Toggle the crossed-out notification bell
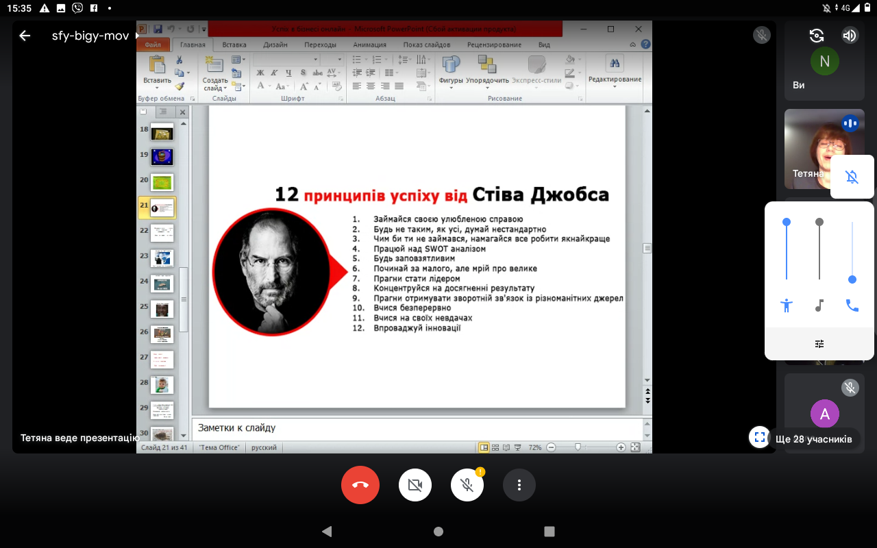Image resolution: width=877 pixels, height=548 pixels. (x=852, y=177)
